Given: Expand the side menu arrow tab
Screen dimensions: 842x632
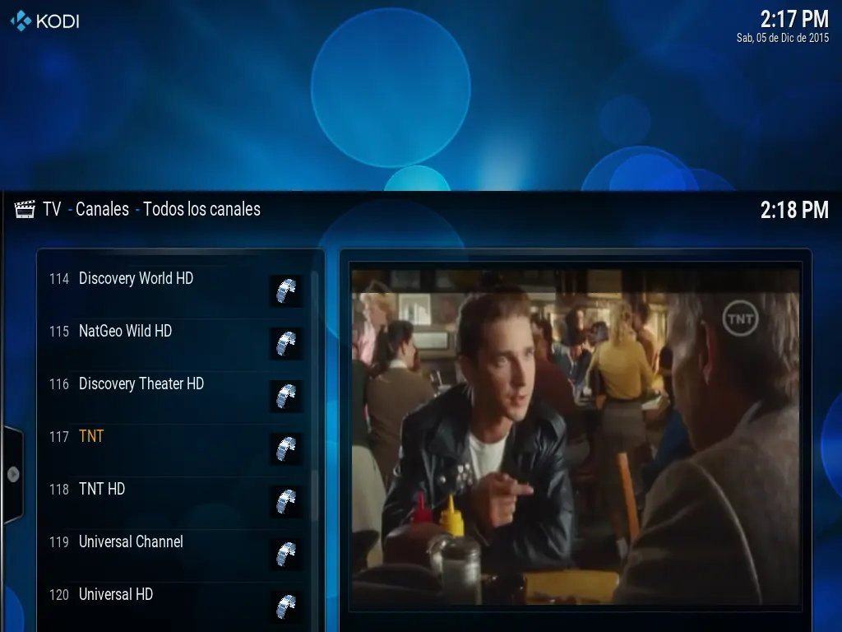Looking at the screenshot, I should pos(13,474).
